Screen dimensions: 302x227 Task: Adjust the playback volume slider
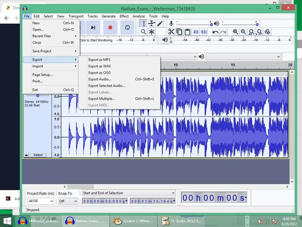pos(257,25)
